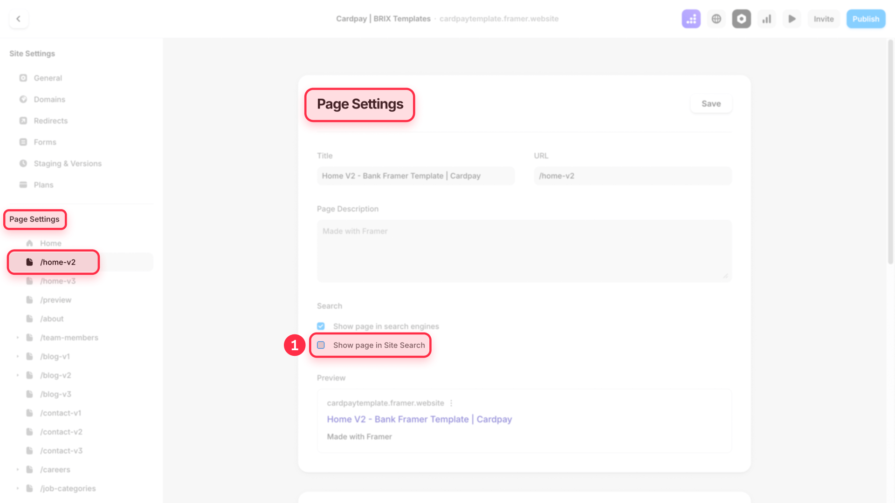
Task: Click the Page Description text area
Action: coord(524,251)
